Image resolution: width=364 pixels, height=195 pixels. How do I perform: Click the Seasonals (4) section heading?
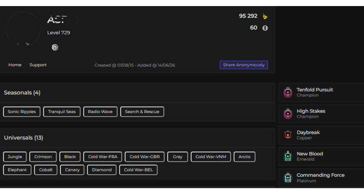22,93
